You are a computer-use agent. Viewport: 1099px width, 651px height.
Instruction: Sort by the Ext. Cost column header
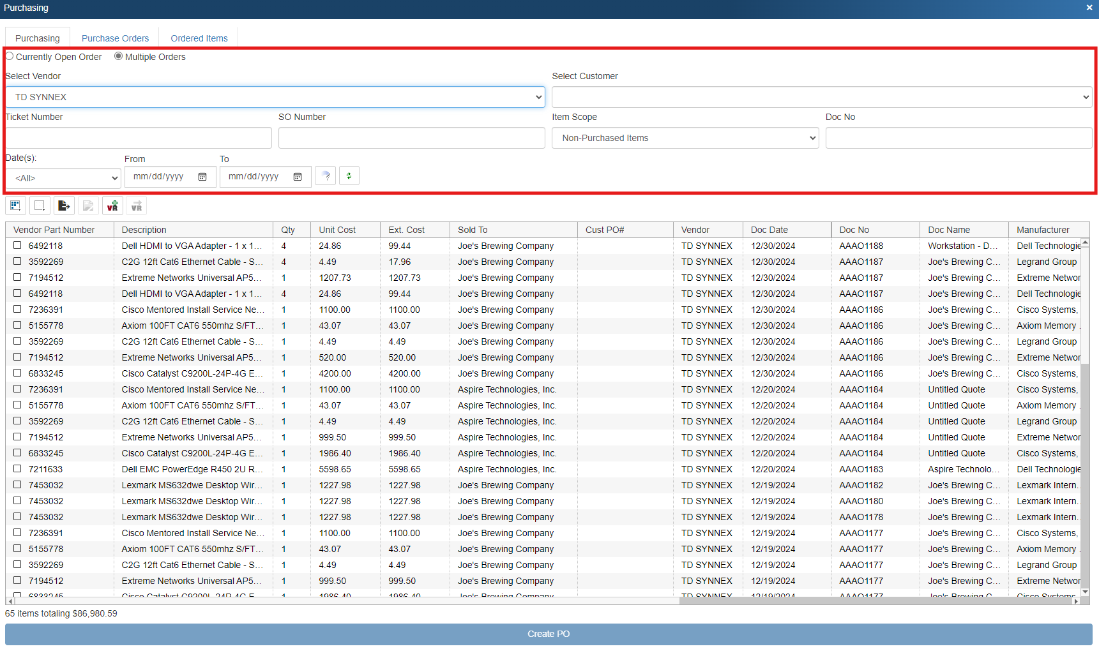[407, 230]
